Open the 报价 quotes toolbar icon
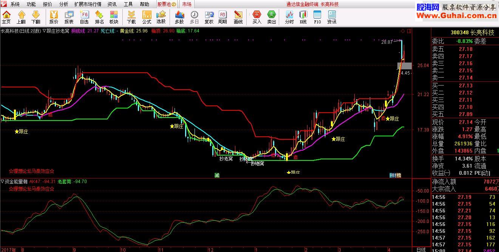The width and height of the screenshot is (499, 252). click(x=54, y=17)
